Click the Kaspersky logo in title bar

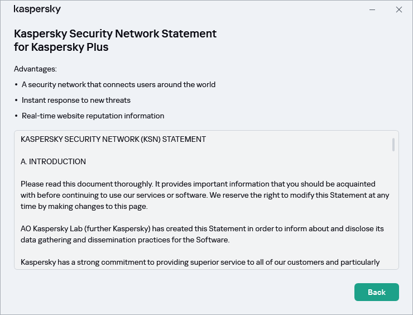tap(37, 9)
